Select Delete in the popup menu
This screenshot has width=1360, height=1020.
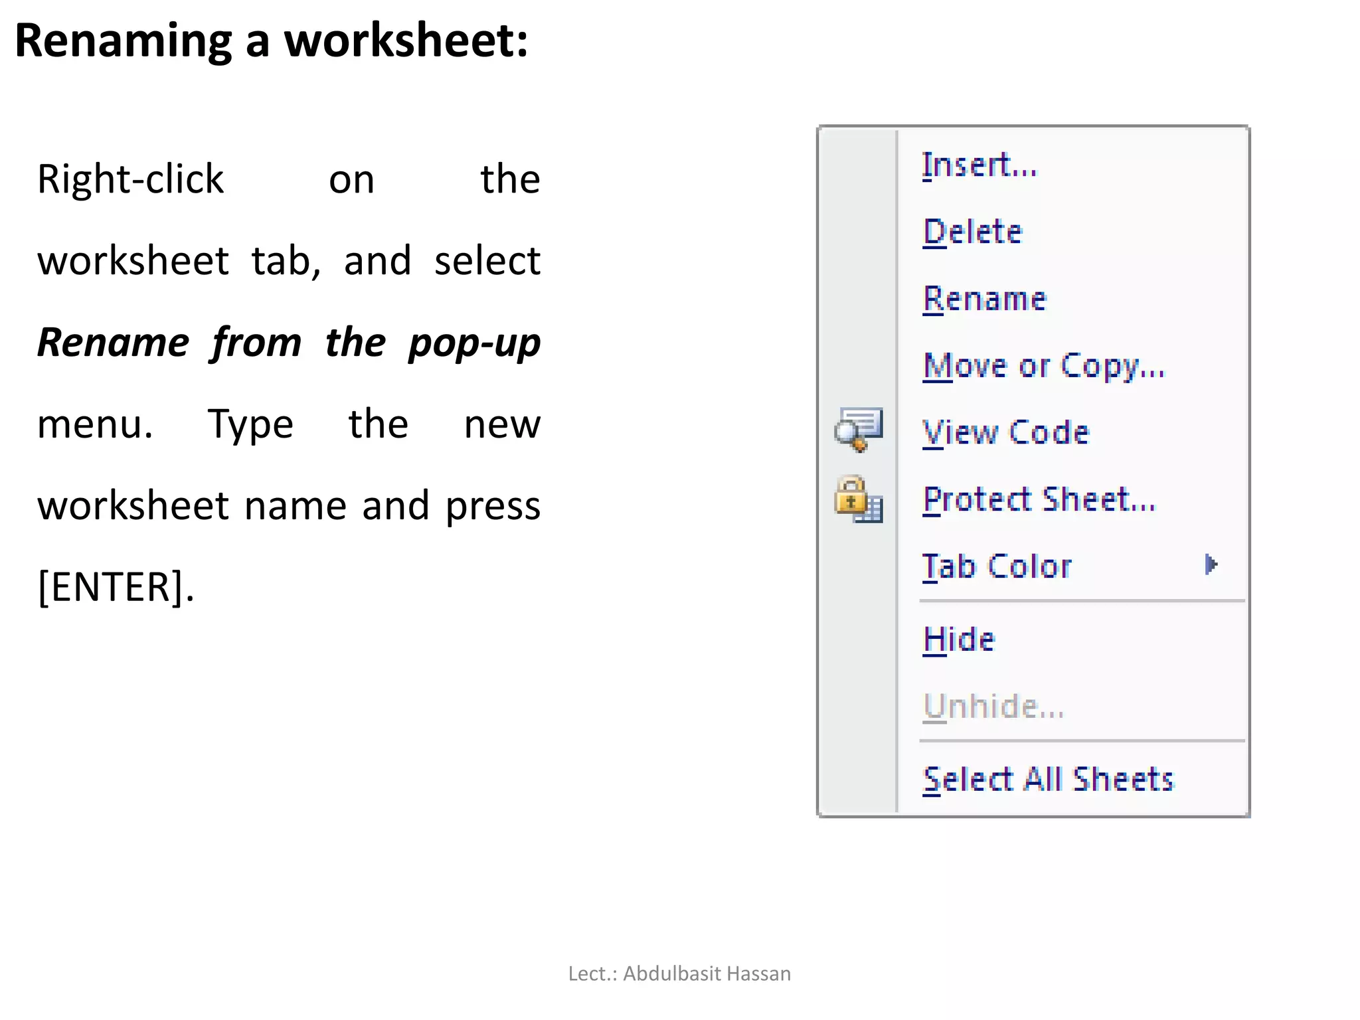pyautogui.click(x=972, y=232)
